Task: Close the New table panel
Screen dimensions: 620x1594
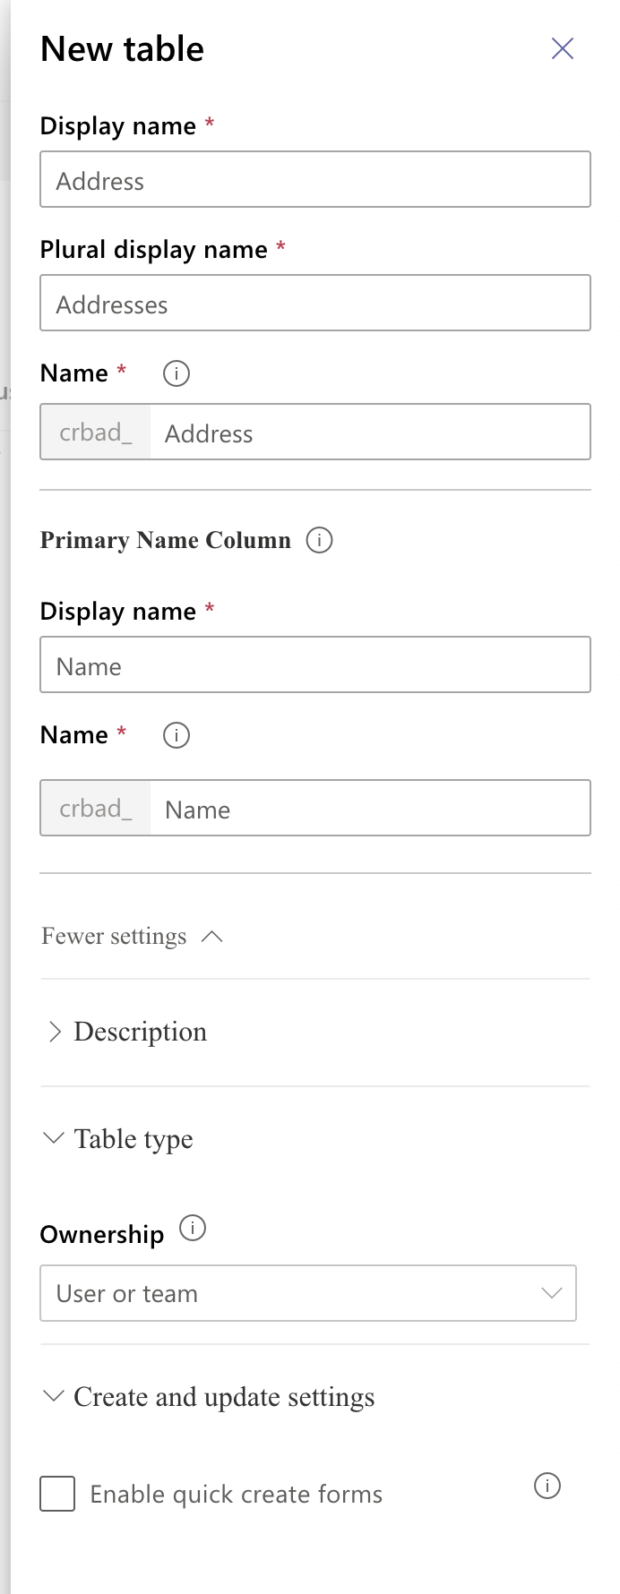Action: 563,48
